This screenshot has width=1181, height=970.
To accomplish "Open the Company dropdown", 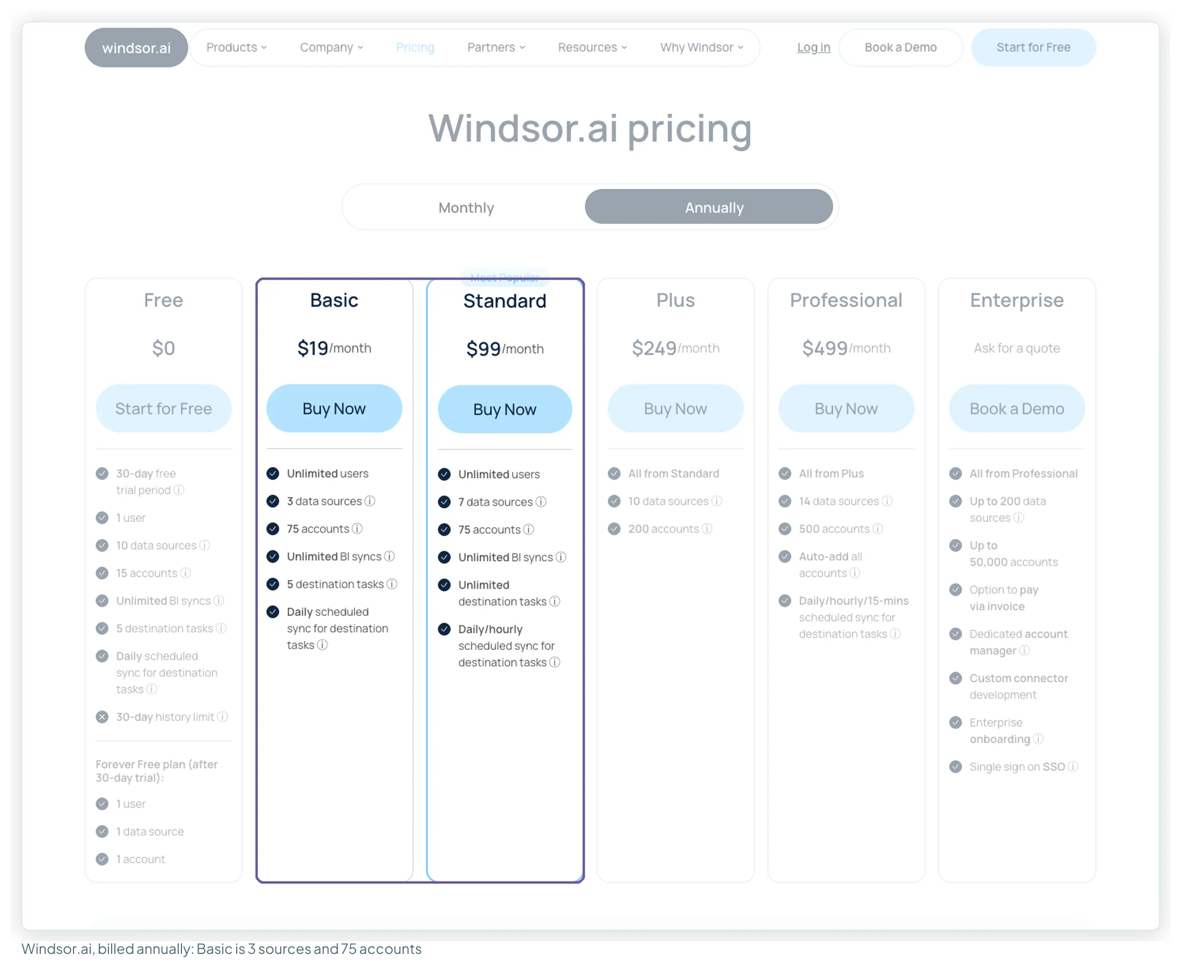I will click(331, 47).
